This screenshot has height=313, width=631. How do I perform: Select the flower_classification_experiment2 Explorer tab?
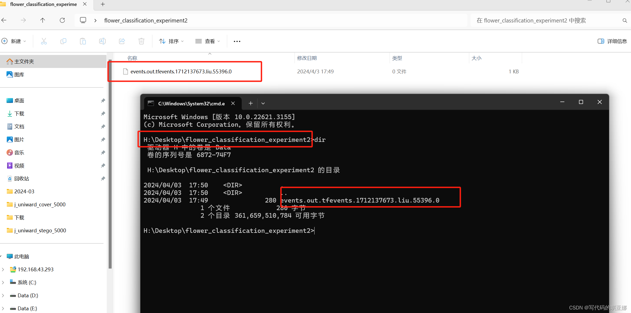click(x=43, y=4)
